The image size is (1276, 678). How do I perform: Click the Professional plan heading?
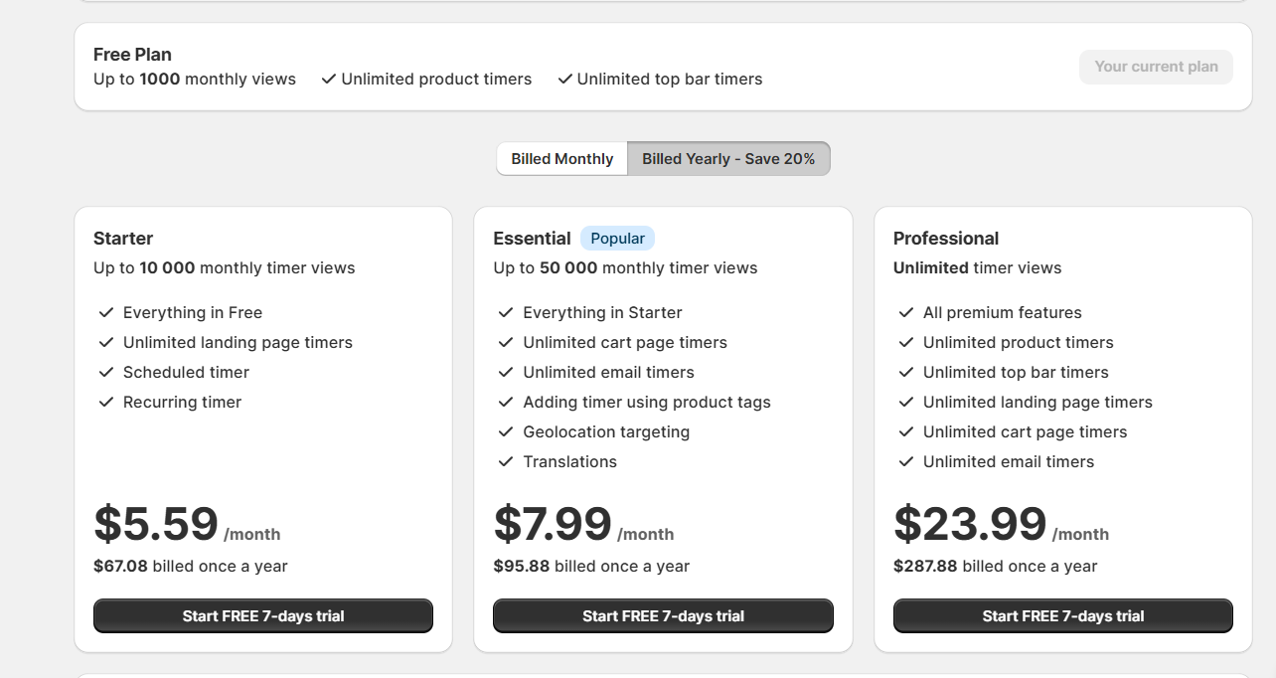[x=946, y=239]
